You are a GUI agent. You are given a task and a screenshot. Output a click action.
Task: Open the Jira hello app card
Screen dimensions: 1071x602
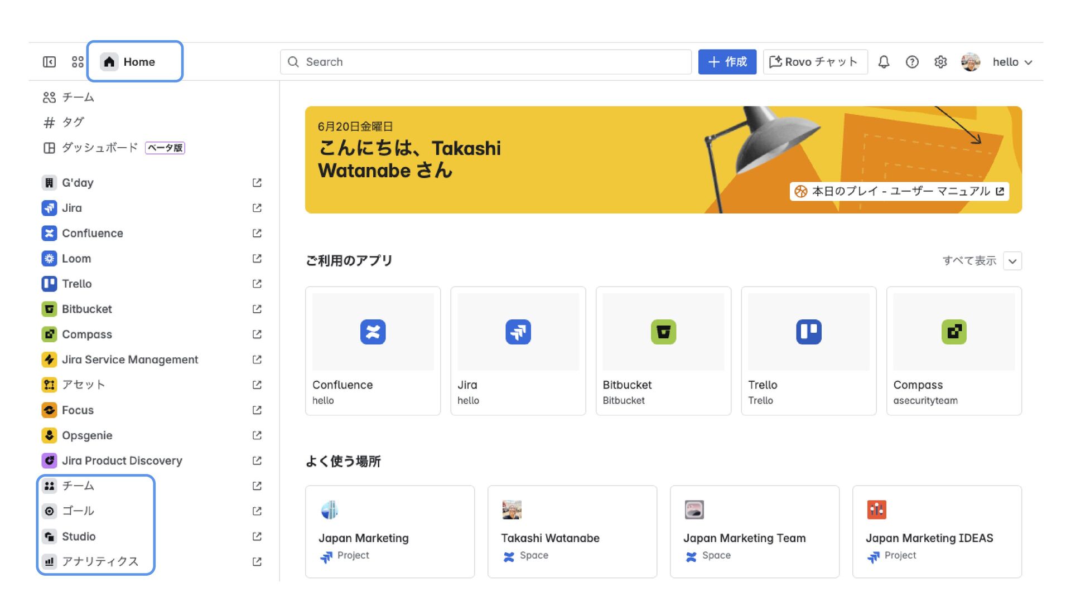[518, 351]
